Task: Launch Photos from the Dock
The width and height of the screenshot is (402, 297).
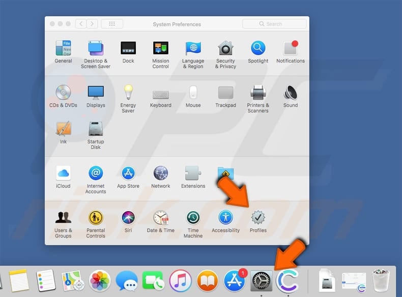Action: click(x=100, y=281)
